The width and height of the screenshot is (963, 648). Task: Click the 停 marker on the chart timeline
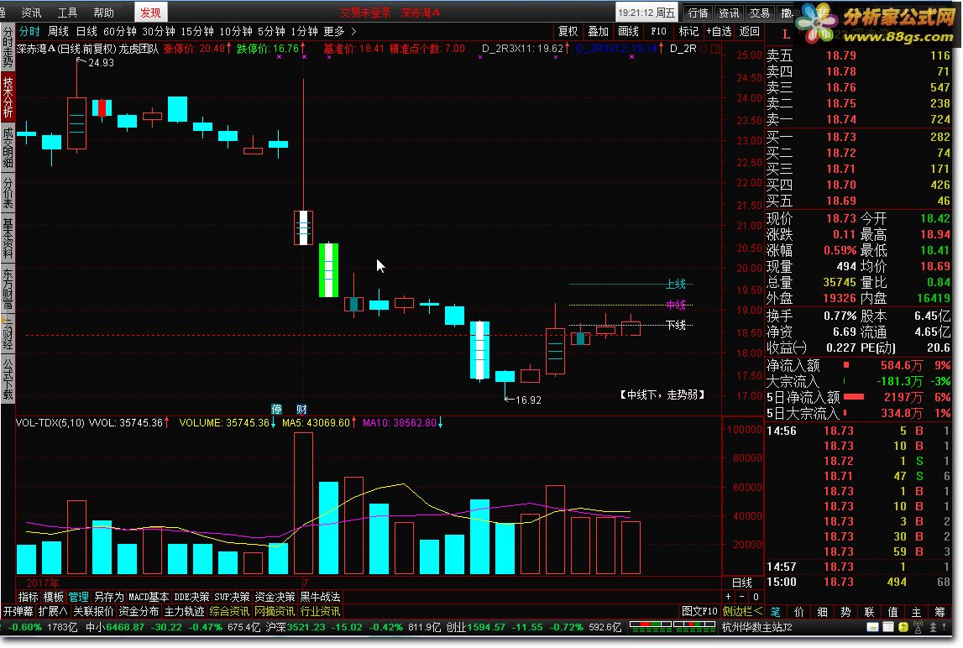[x=276, y=409]
